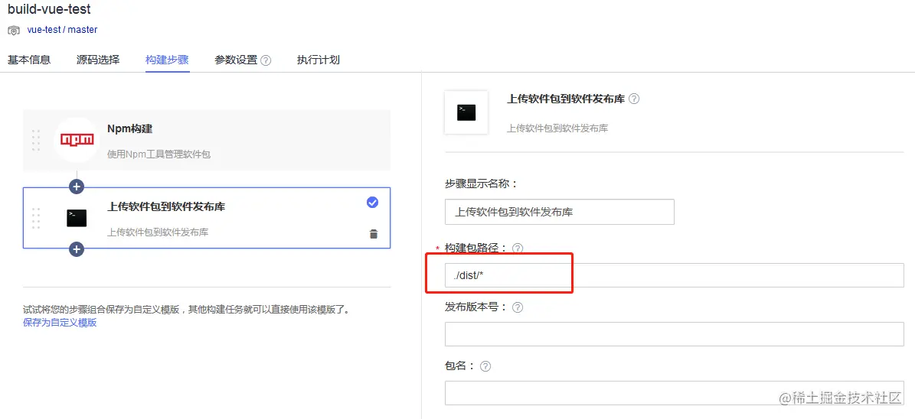Click help icon next to 发布版本号

pyautogui.click(x=518, y=307)
